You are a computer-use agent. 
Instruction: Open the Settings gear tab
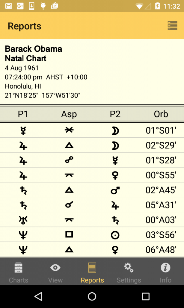click(129, 272)
